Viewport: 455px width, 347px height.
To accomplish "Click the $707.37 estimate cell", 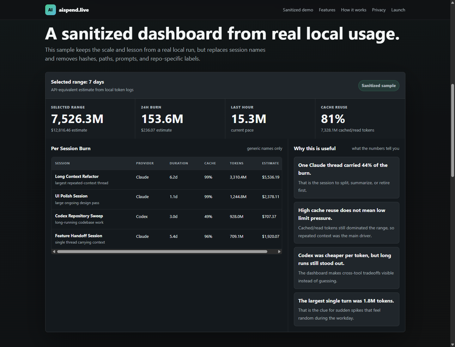I will [x=269, y=217].
